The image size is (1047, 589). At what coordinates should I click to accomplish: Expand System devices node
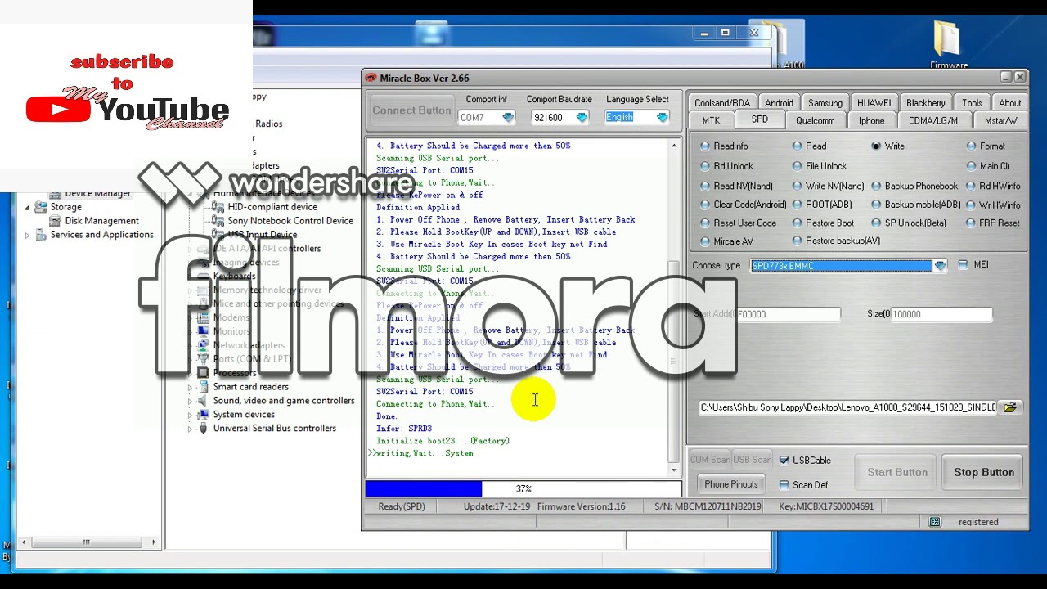coord(191,415)
